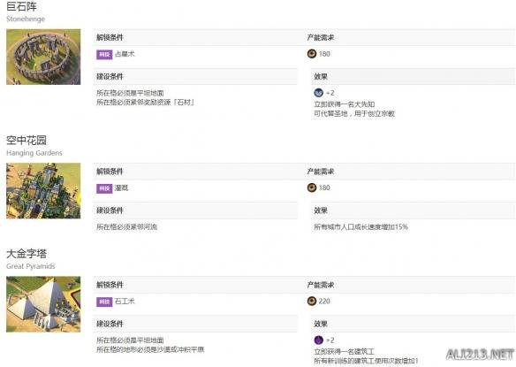The height and width of the screenshot is (367, 516).
Task: Click the line 立即获得一名大先知
Action: tap(345, 104)
